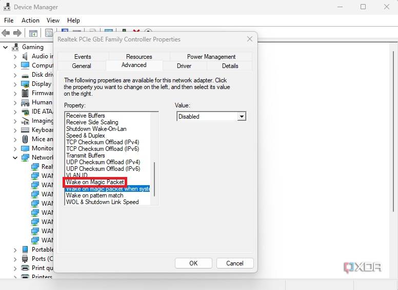The width and height of the screenshot is (398, 290).
Task: Click the Human Interface Devices icon
Action: click(x=25, y=102)
